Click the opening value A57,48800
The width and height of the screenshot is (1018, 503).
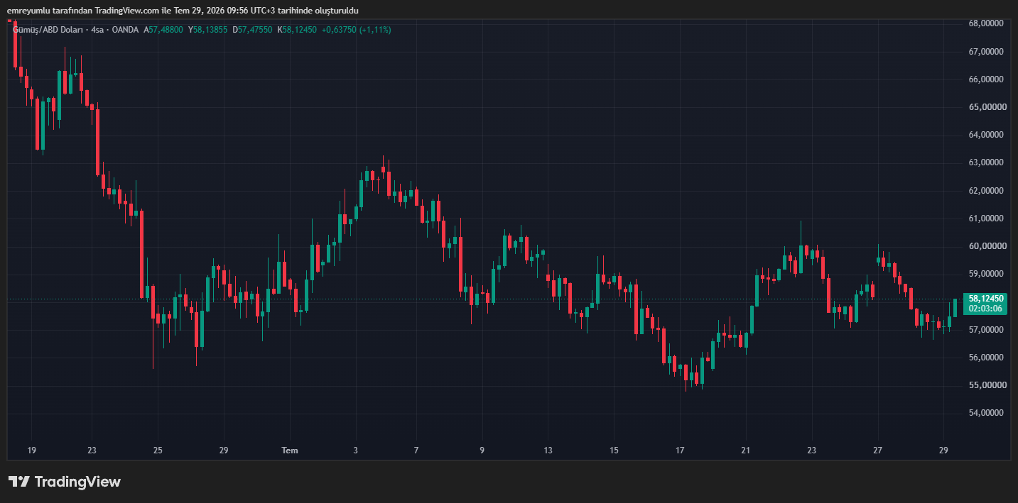163,30
